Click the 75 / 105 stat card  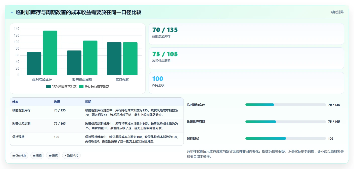coord(246,58)
